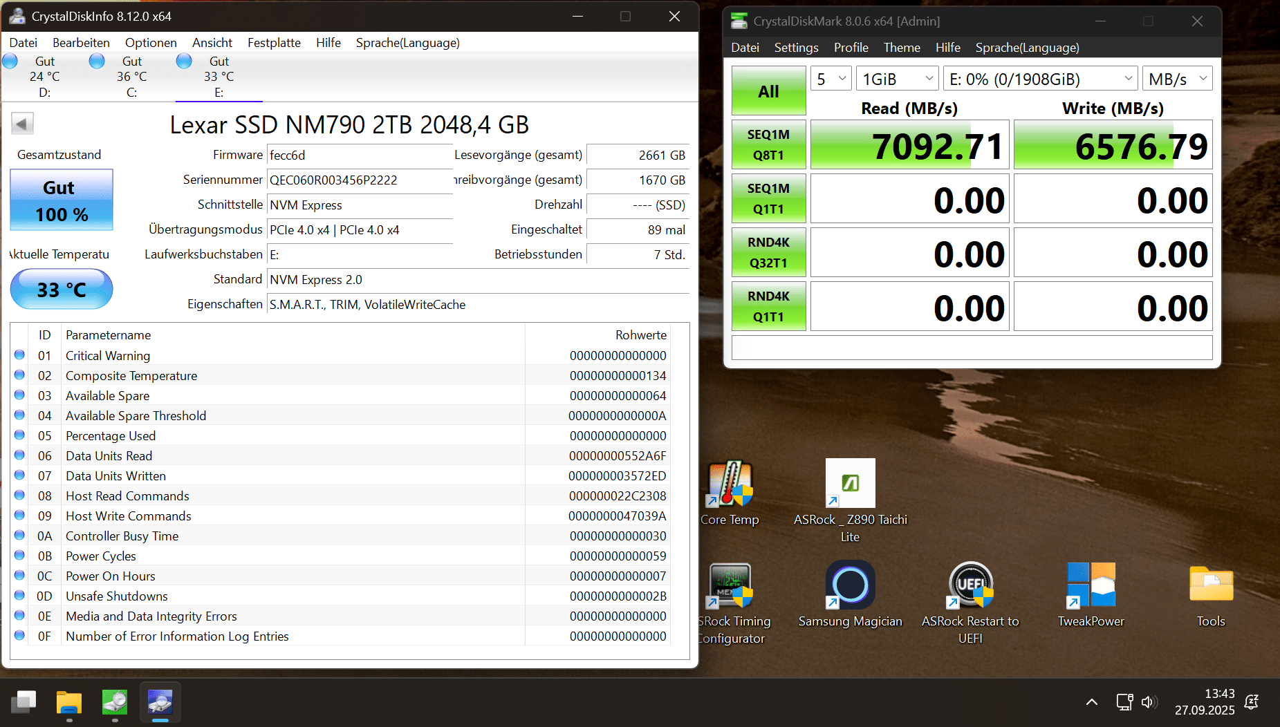Open Sprache(Language) menu in CrystalDiskMark
Viewport: 1280px width, 727px height.
coord(1027,48)
